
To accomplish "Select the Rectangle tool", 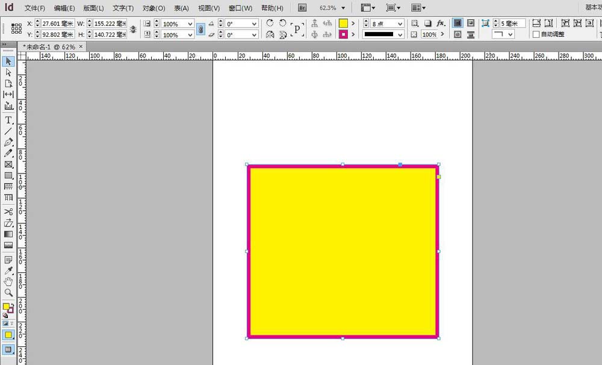I will coord(8,176).
